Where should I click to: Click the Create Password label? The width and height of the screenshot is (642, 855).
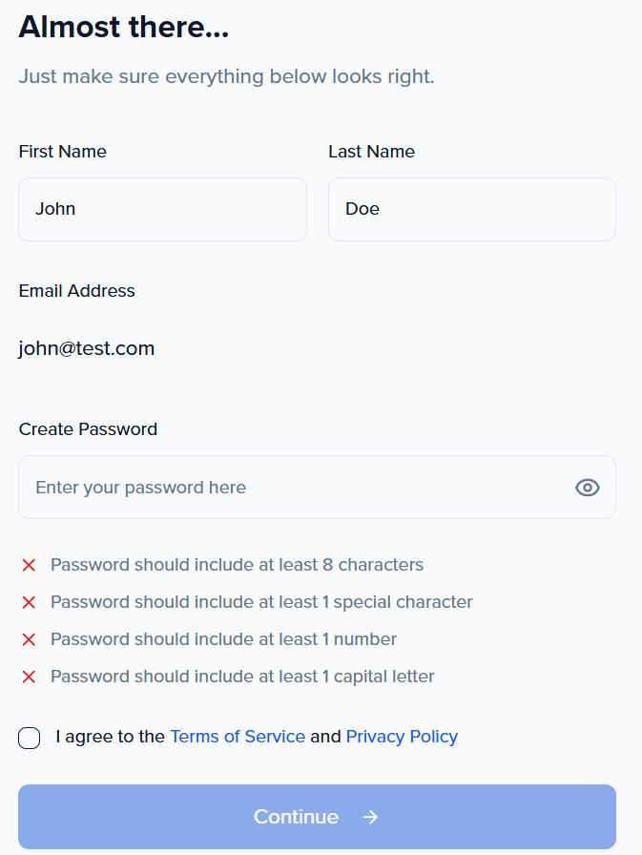click(x=88, y=429)
